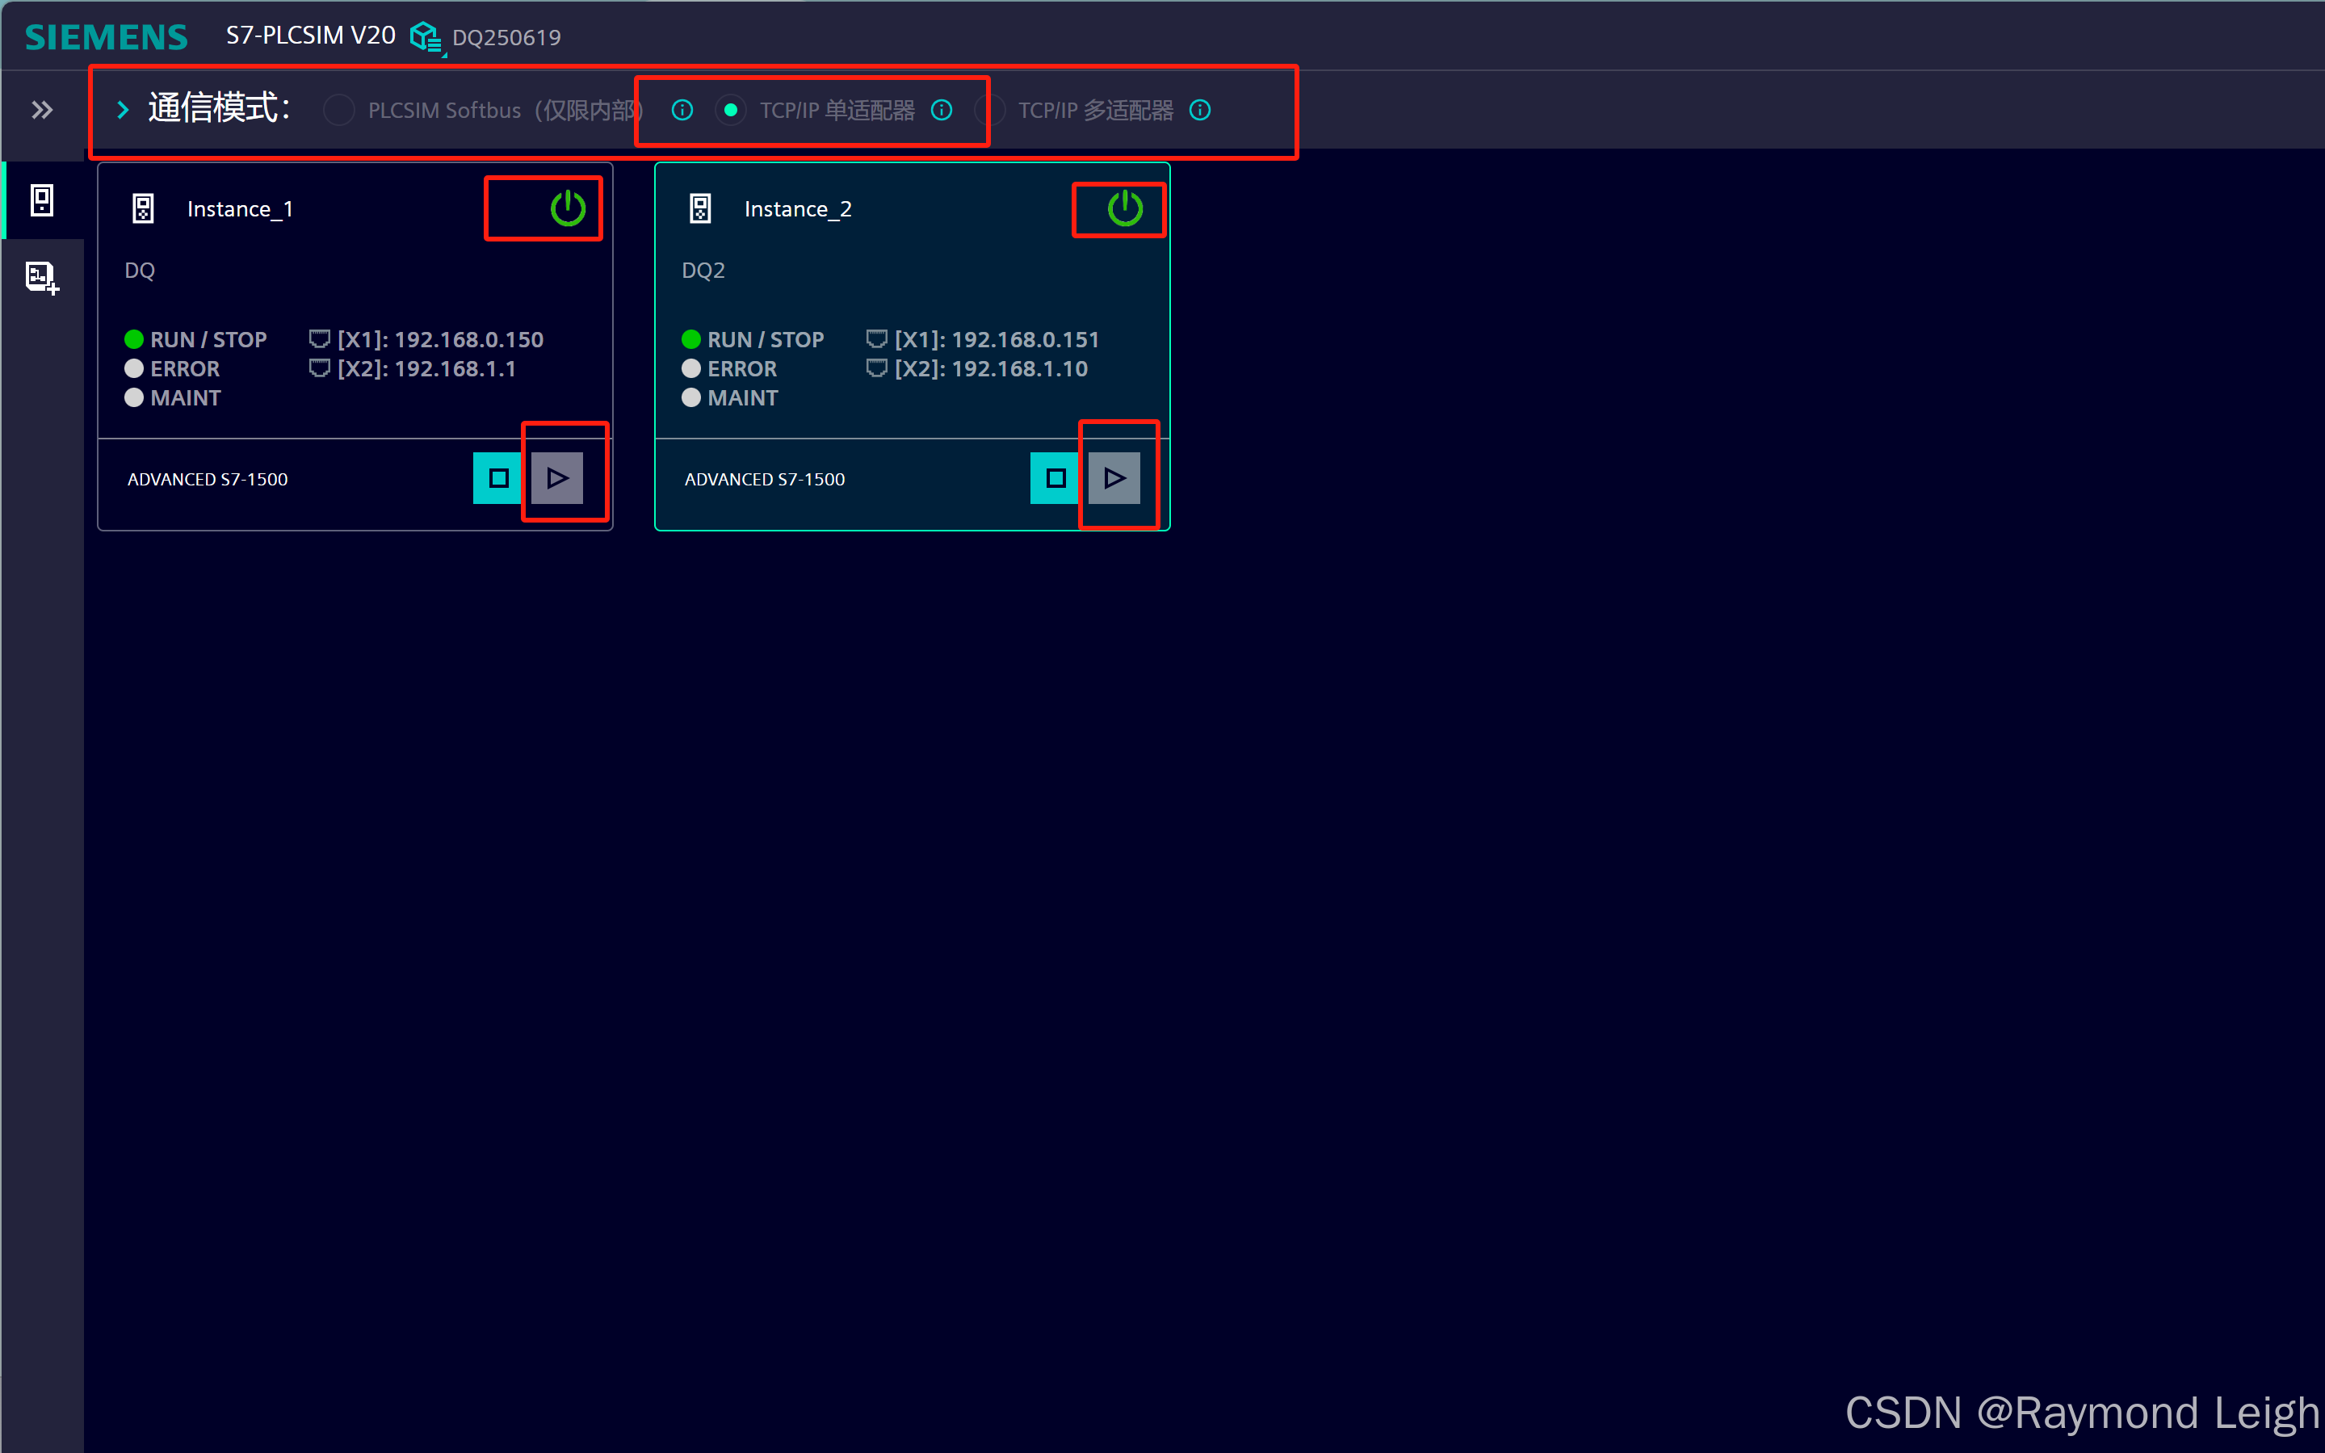Expand the sidebar with the double-arrow chevron
Screen dimensions: 2325x1453
point(41,110)
